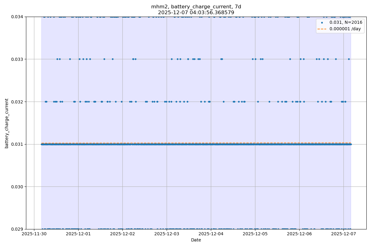Click the 2025-11-30 x-axis tick label

coord(34,234)
